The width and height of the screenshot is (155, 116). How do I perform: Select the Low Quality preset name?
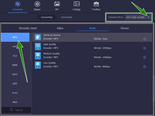49,63
